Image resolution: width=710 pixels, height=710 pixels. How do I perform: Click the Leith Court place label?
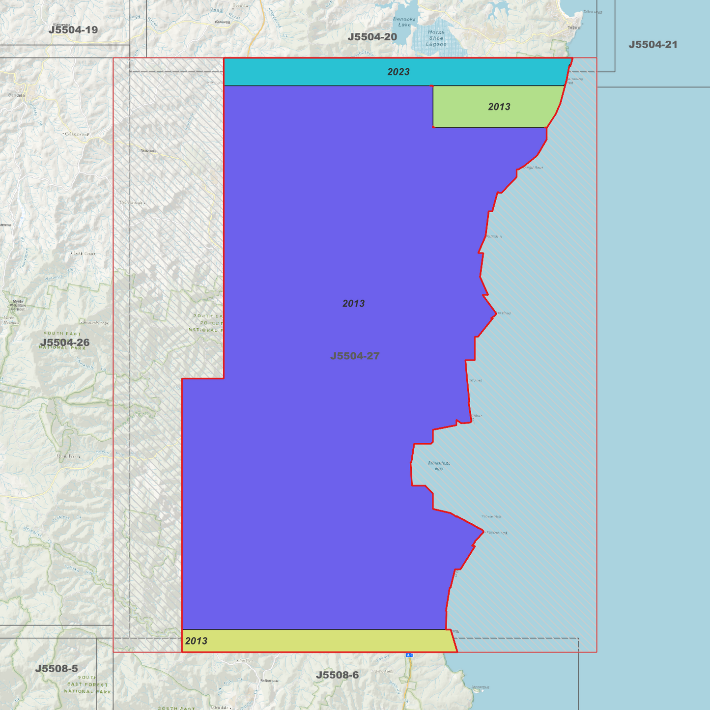tap(85, 254)
